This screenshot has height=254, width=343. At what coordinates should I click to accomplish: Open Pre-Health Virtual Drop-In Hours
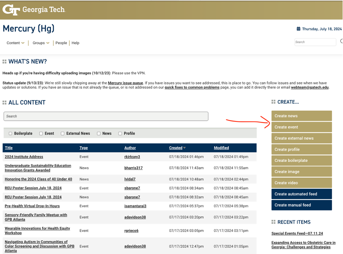click(x=32, y=206)
